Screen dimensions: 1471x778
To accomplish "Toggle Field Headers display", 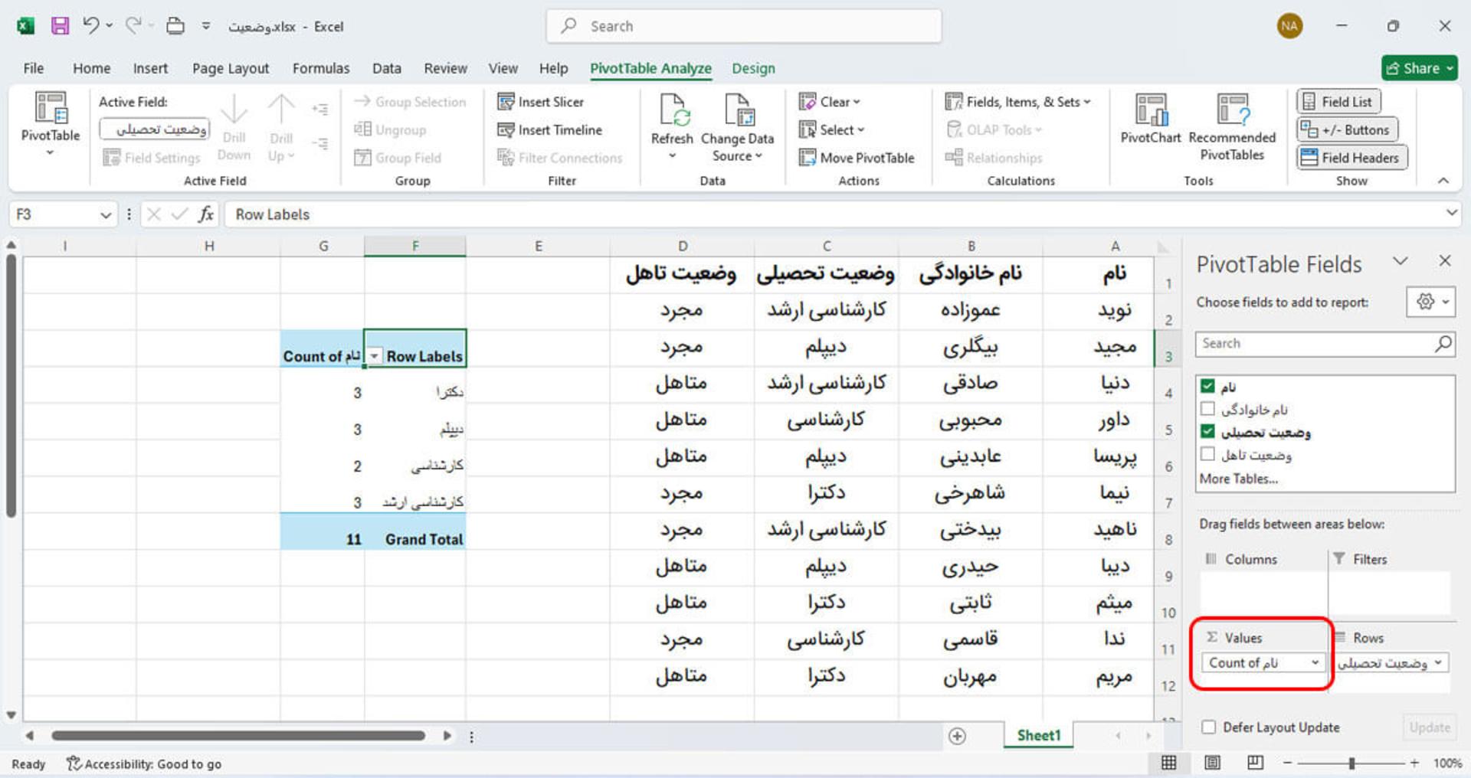I will [1351, 158].
